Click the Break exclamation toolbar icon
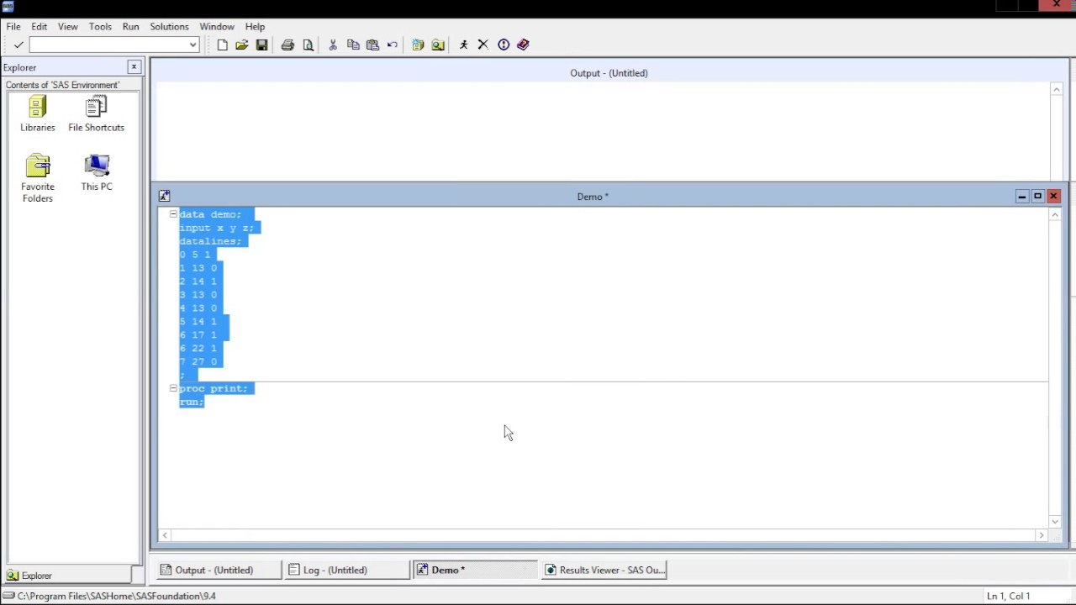 [x=504, y=45]
